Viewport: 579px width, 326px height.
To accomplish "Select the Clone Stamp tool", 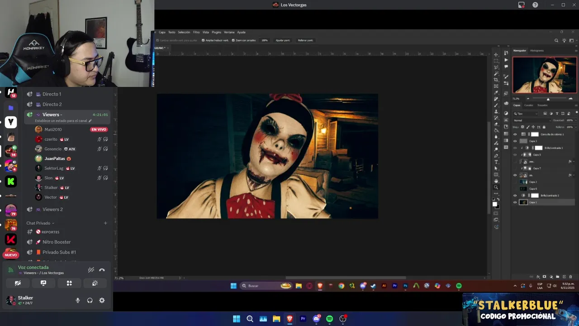I will point(496,111).
